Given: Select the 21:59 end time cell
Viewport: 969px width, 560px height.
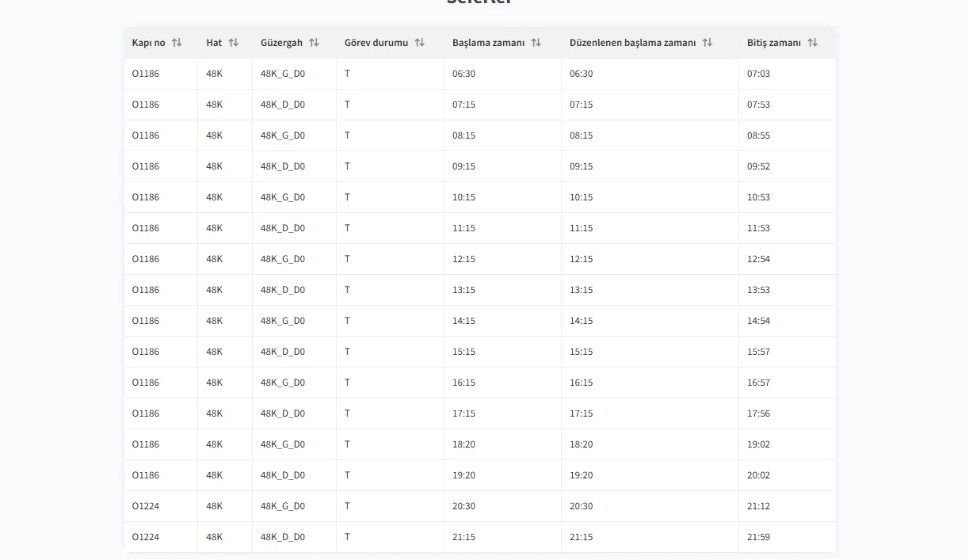Looking at the screenshot, I should [758, 537].
